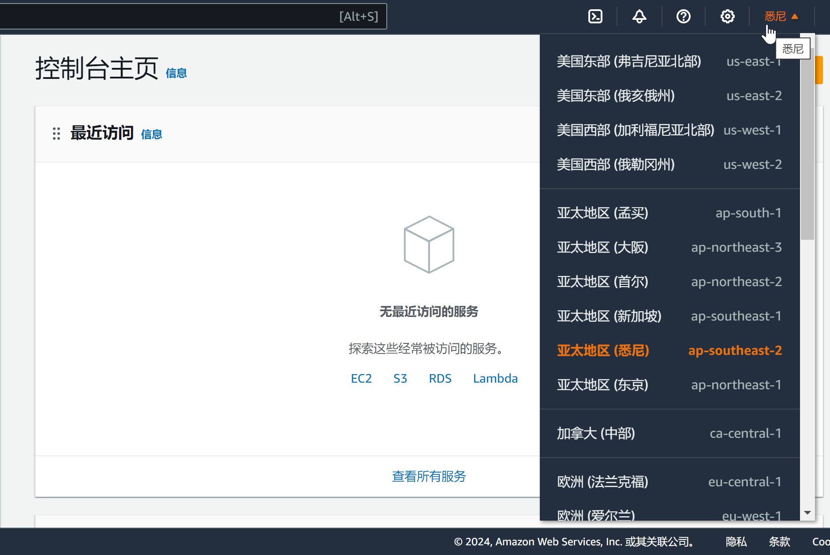Click 信息 link next to 控制台主页
This screenshot has height=555, width=830.
click(176, 73)
